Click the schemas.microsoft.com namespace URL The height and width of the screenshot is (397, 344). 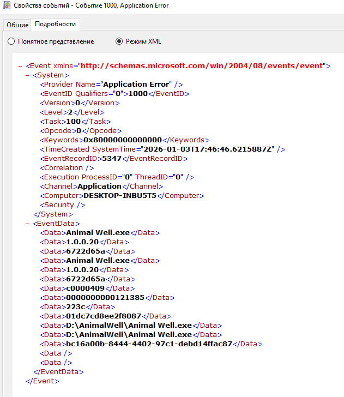(202, 66)
